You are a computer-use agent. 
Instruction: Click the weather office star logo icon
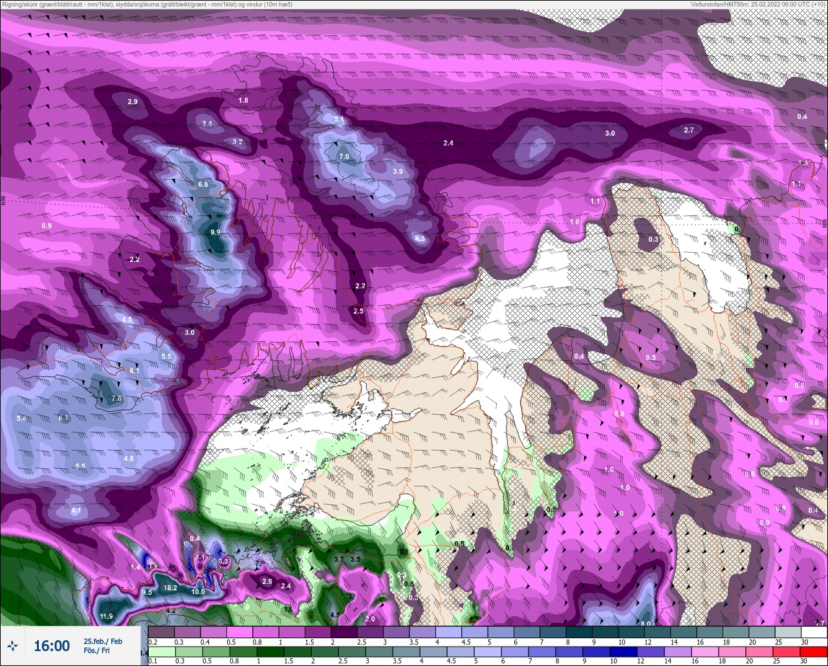[x=12, y=645]
